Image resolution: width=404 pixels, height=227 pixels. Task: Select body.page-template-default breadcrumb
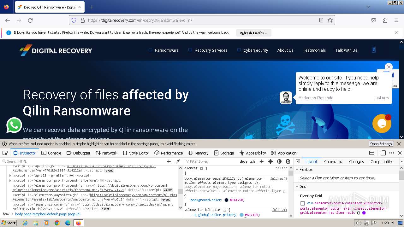49,214
